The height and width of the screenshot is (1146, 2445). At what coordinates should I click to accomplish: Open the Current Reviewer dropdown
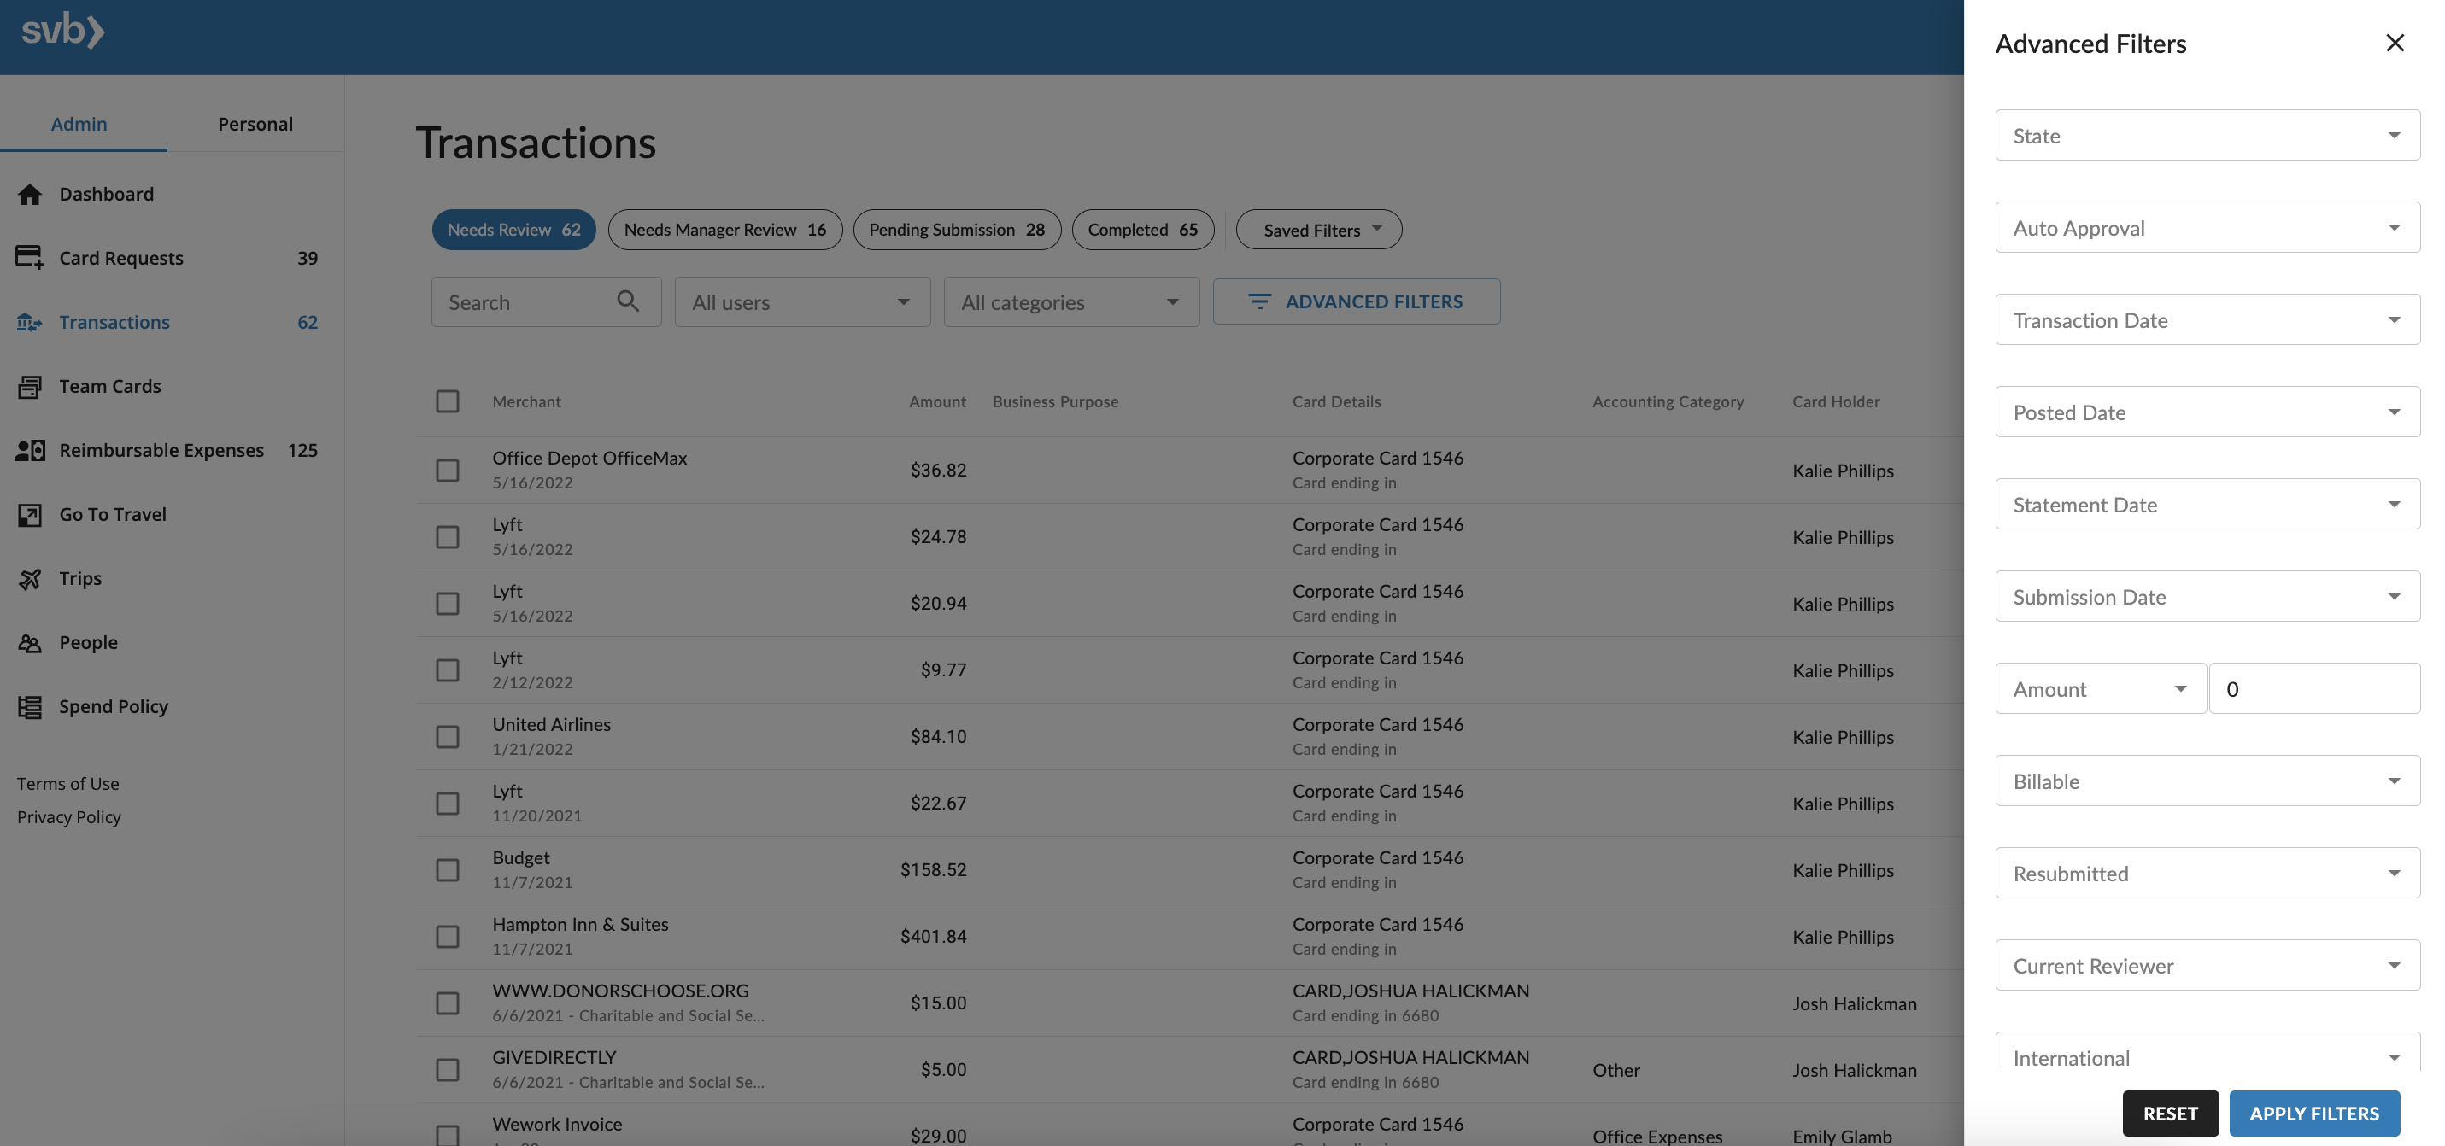pos(2207,965)
